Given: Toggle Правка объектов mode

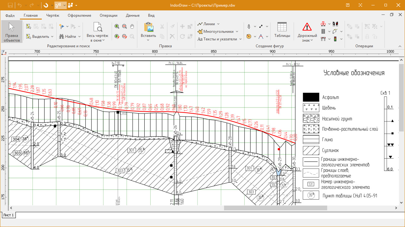Looking at the screenshot, I should (x=11, y=32).
